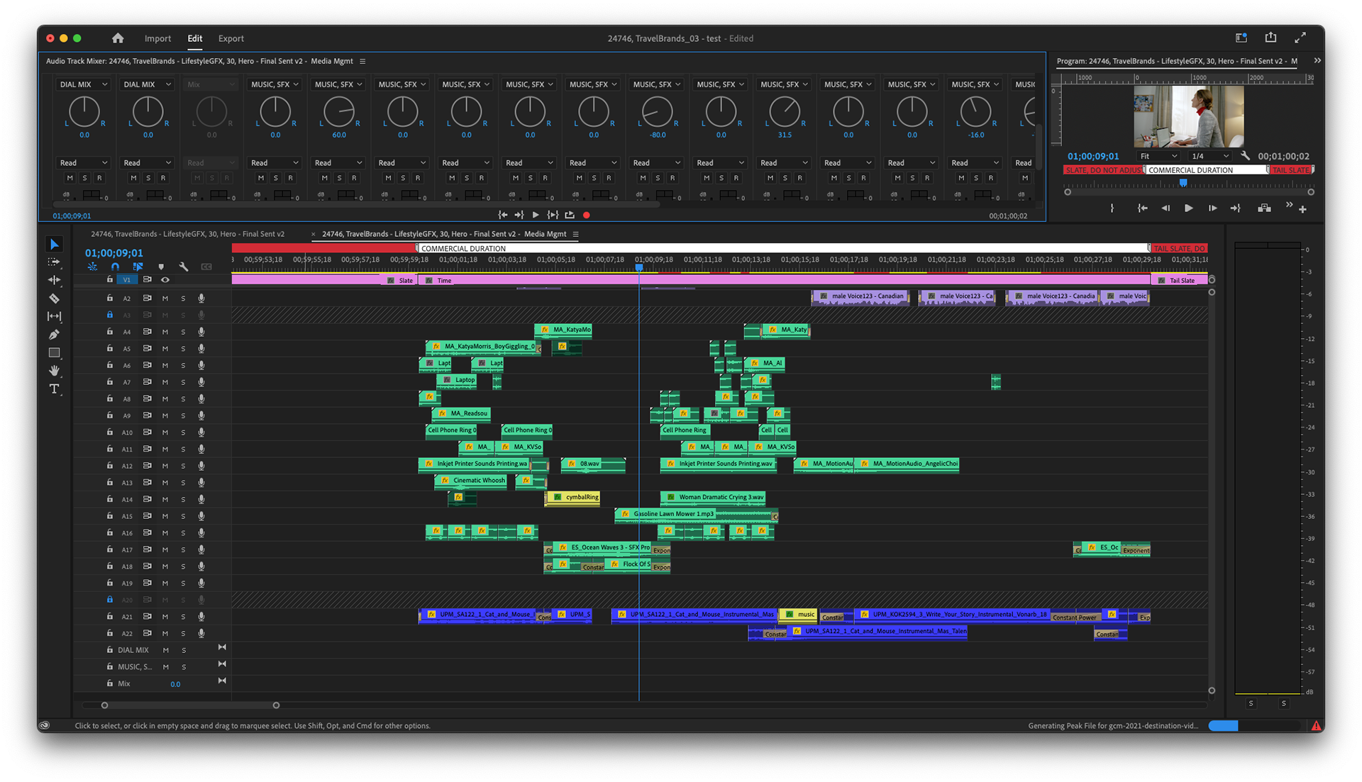Select the Rectangle tool
This screenshot has height=782, width=1362.
click(54, 352)
